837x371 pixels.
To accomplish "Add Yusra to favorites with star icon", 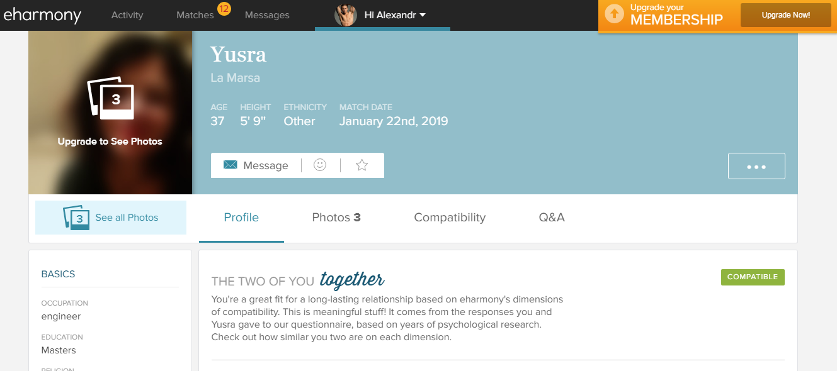I will (x=362, y=165).
